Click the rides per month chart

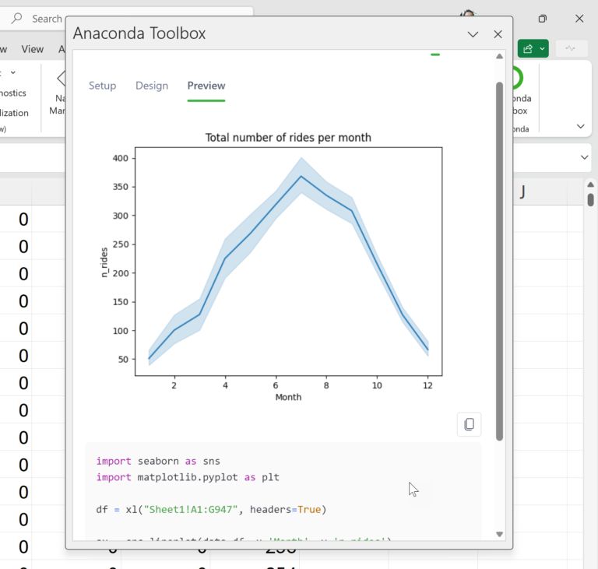point(288,261)
